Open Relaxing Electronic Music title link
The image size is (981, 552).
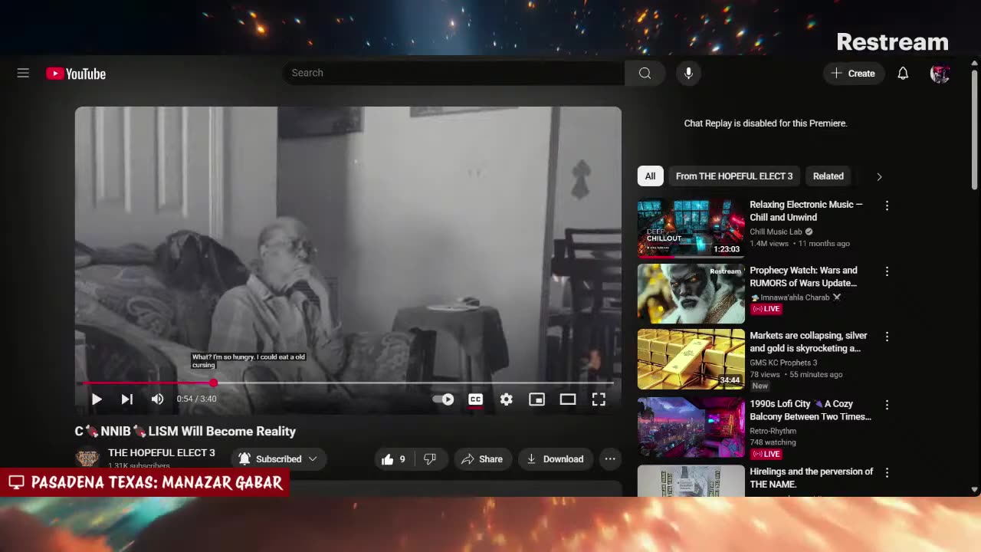click(x=806, y=211)
